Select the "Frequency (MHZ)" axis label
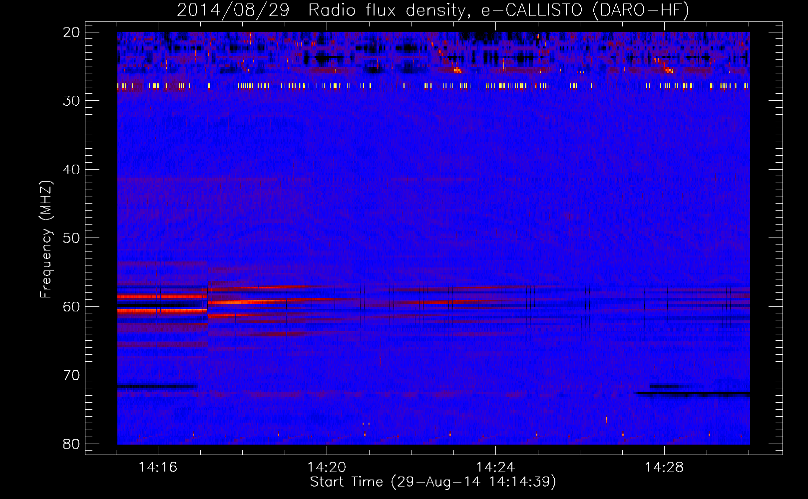The width and height of the screenshot is (808, 499). pos(45,239)
